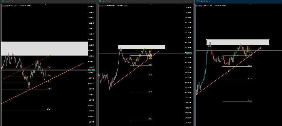Select the gray rectangle zone in M5 chart
This screenshot has width=282, height=126.
tap(142, 47)
